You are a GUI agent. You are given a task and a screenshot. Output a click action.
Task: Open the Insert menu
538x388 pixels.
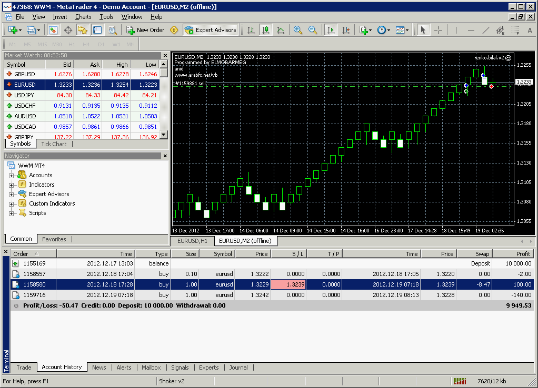pos(60,17)
